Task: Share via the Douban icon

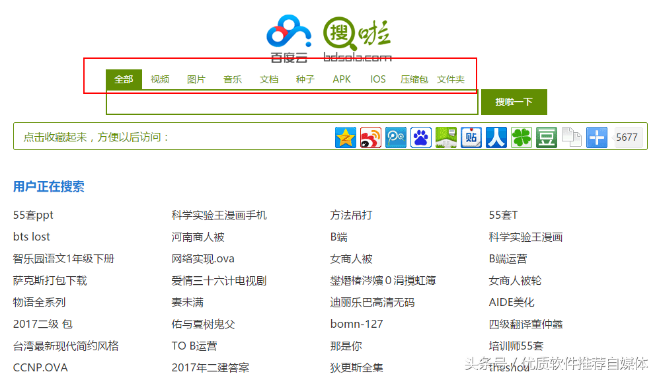Action: [547, 137]
